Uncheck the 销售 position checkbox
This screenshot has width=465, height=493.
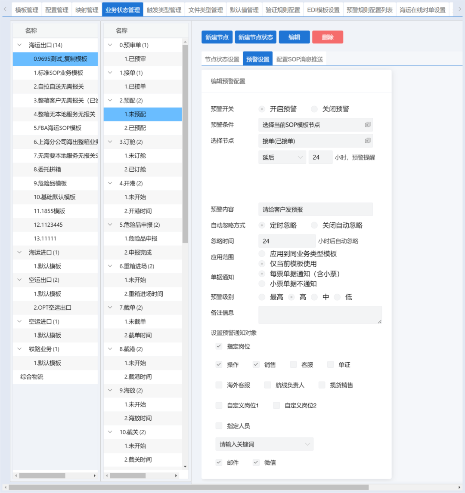pyautogui.click(x=256, y=365)
